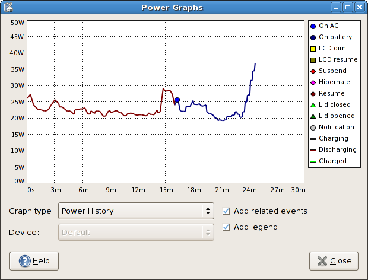The height and width of the screenshot is (280, 368).
Task: Click the Close button at bottom right
Action: pos(334,261)
